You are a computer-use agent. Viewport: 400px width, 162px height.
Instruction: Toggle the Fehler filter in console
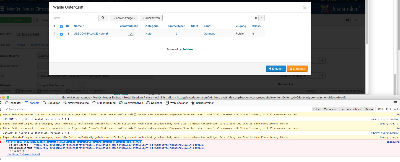coord(317,109)
